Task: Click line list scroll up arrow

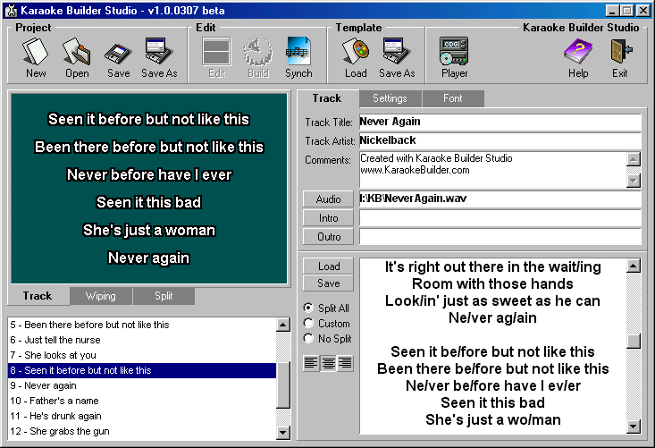Action: coord(283,325)
